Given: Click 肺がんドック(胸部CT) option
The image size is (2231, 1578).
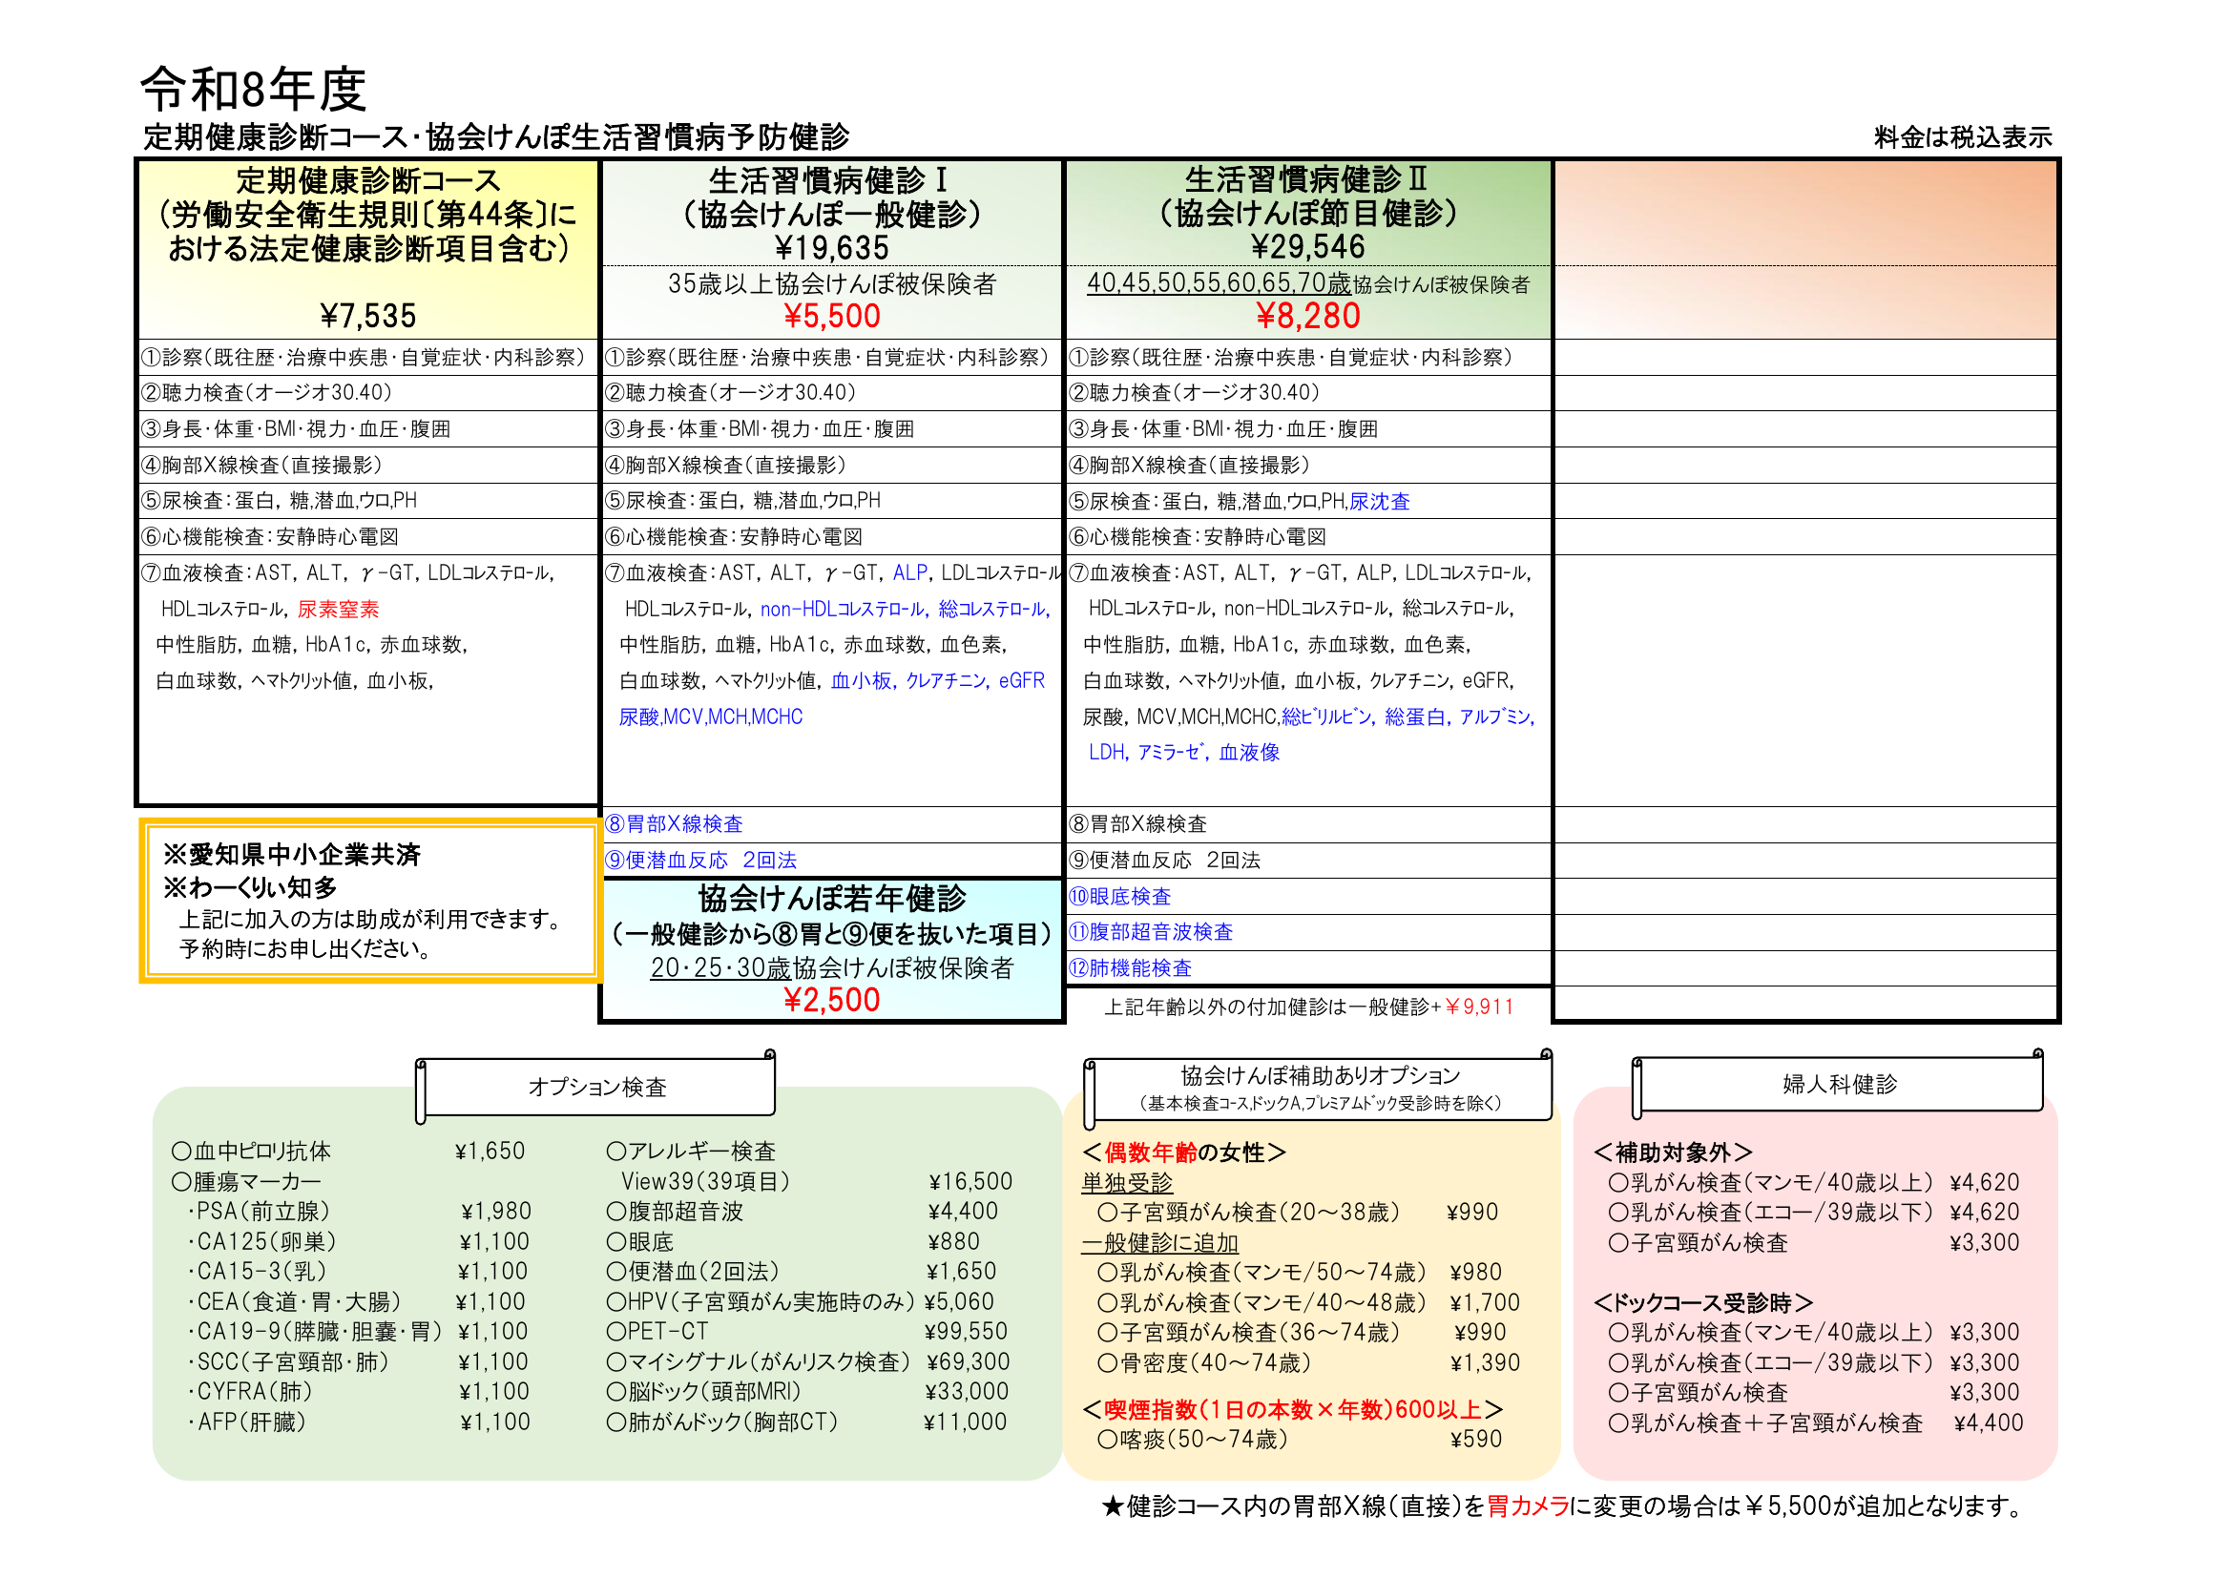Looking at the screenshot, I should coord(806,1422).
